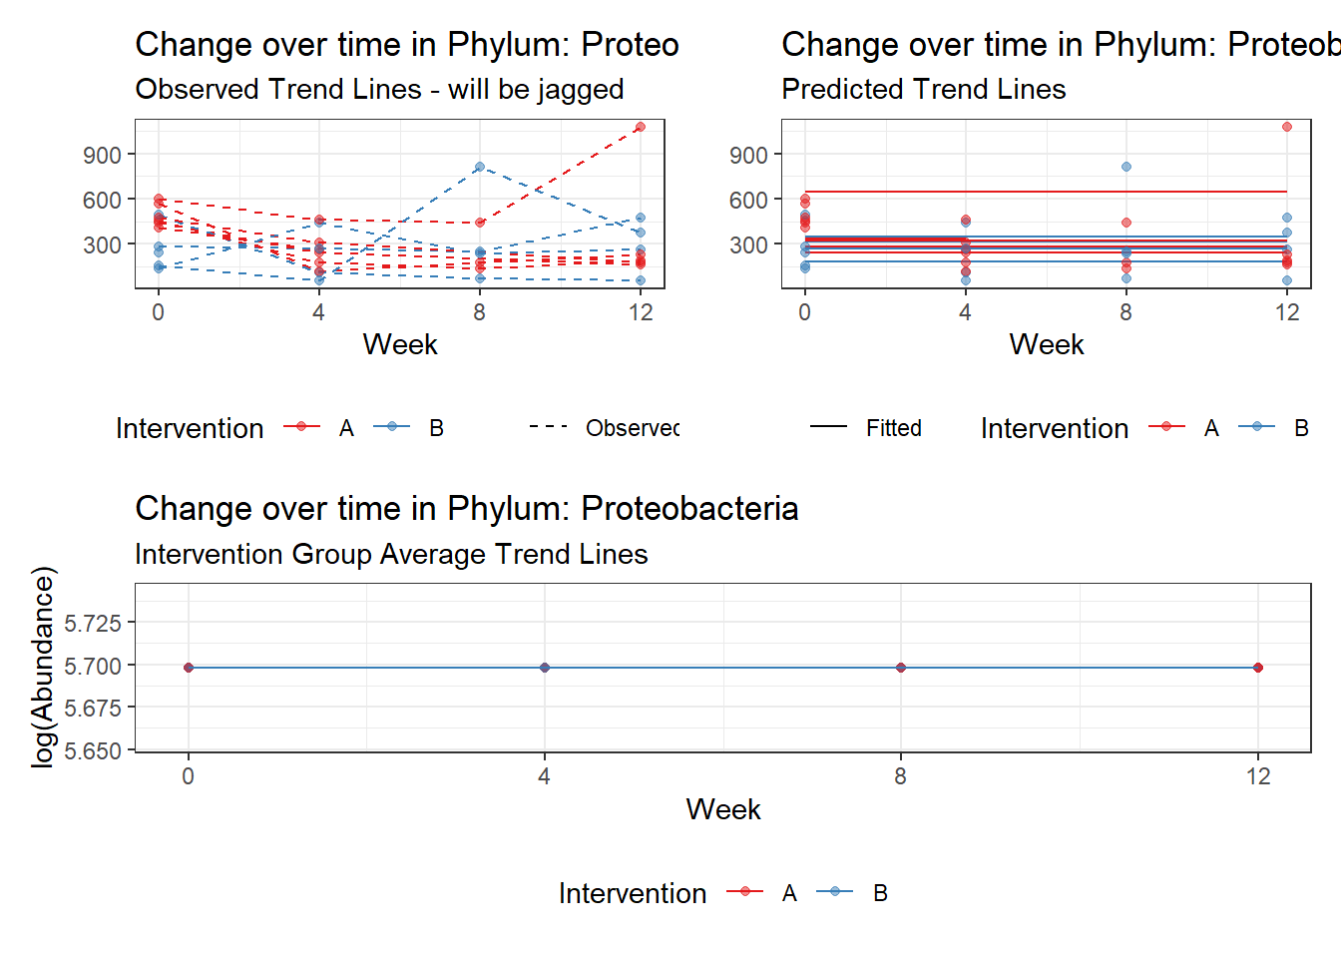Image resolution: width=1341 pixels, height=958 pixels.
Task: Click the "Intervention Group Average Trend Lines" subtitle
Action: point(391,555)
